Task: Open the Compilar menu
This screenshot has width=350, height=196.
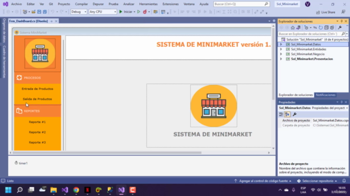Action: [x=81, y=4]
